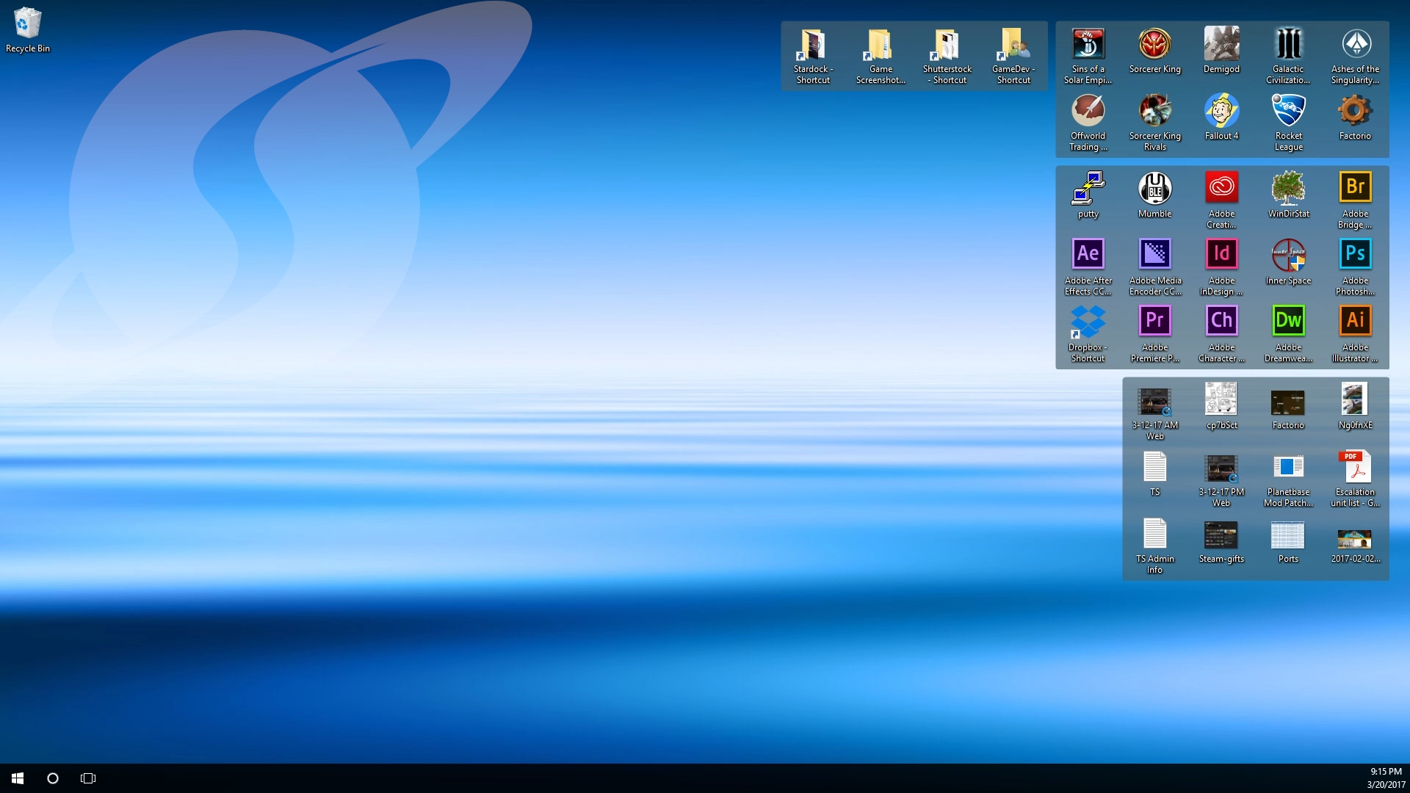Click the Sins of a Solar Empire icon
Image resolution: width=1410 pixels, height=793 pixels.
point(1088,44)
